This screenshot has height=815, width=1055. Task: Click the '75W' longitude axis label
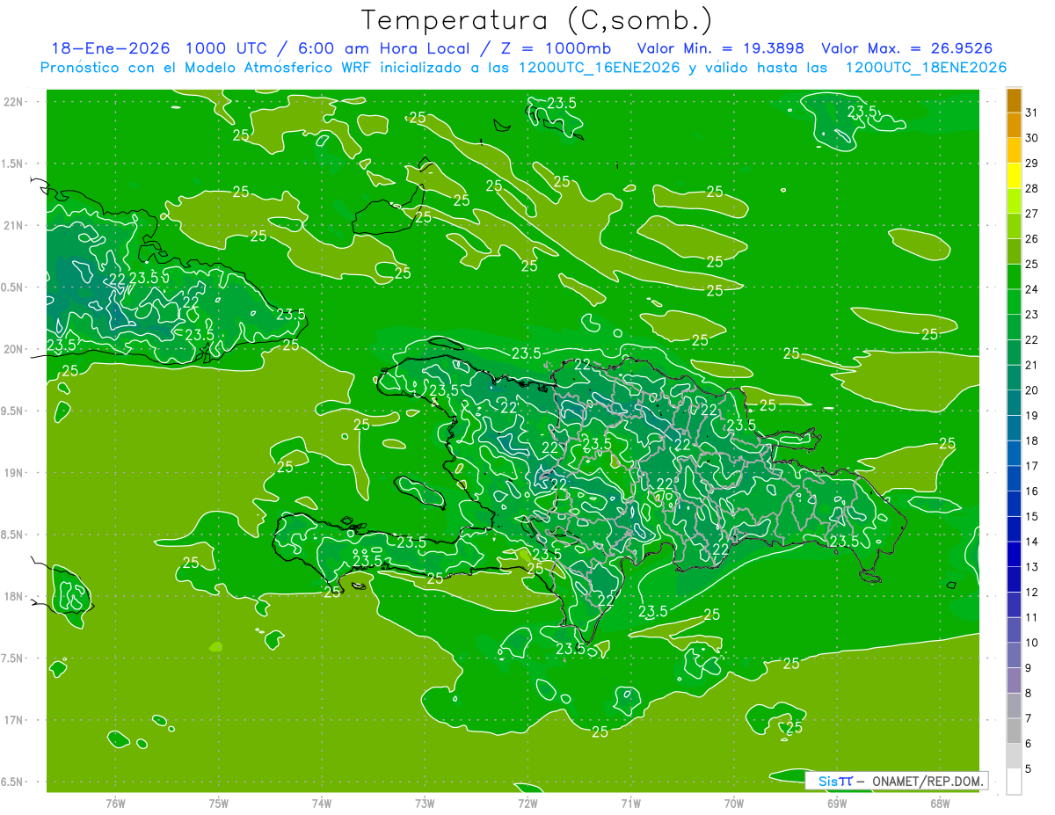[218, 804]
